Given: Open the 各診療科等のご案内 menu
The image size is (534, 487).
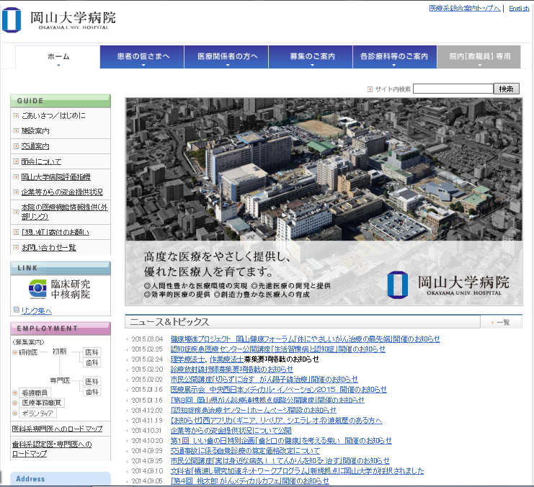Looking at the screenshot, I should click(395, 57).
